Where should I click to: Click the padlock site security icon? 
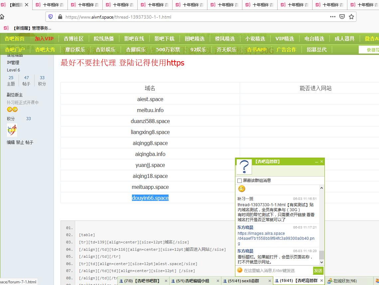click(x=60, y=17)
